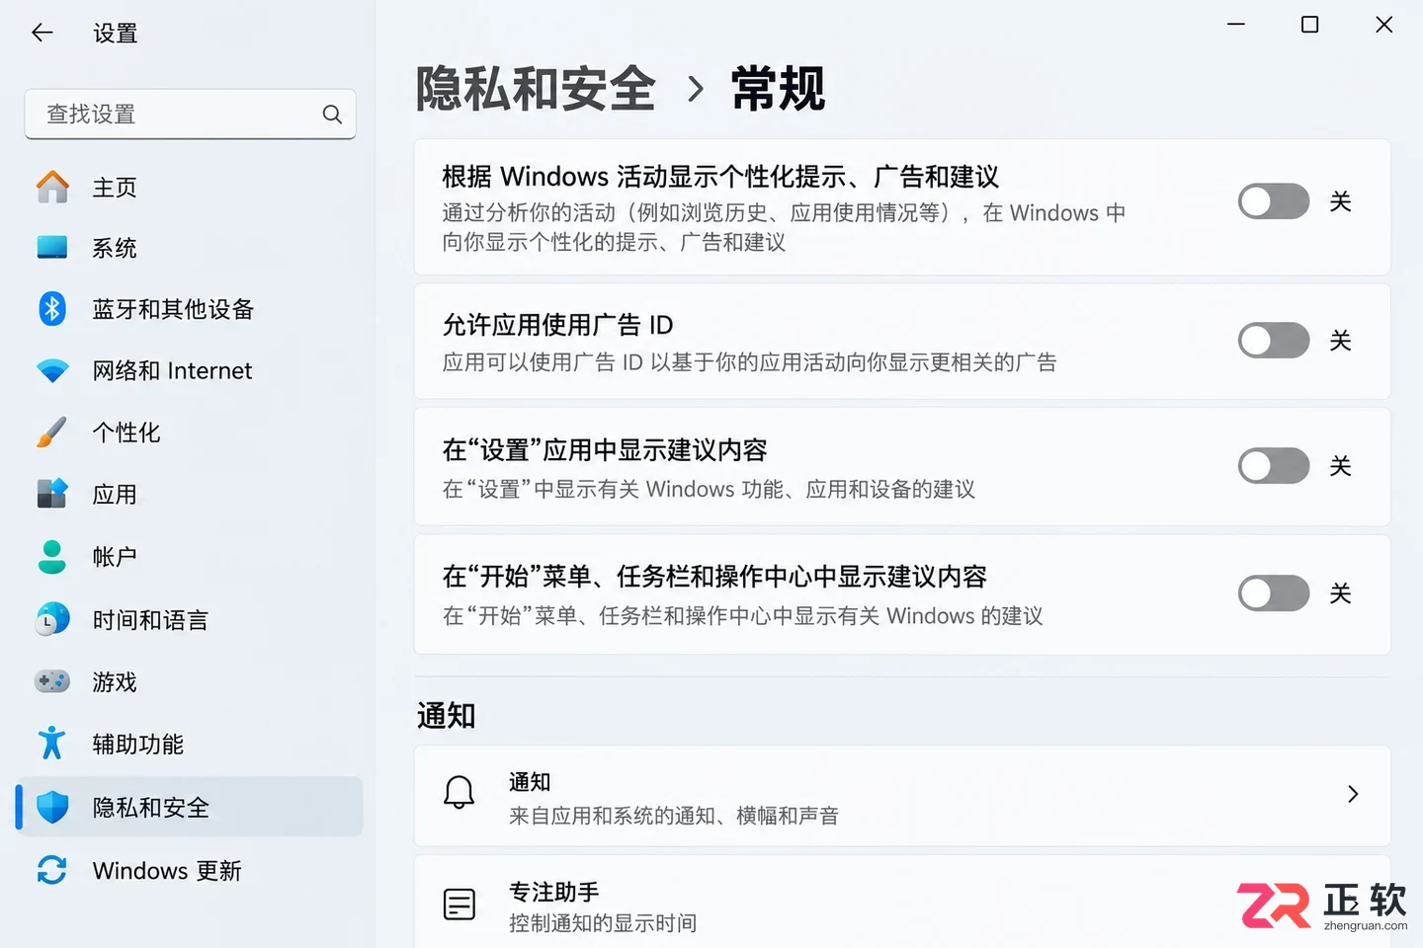Click the gamepad icon for 游戏
Image resolution: width=1423 pixels, height=948 pixels.
coord(52,681)
